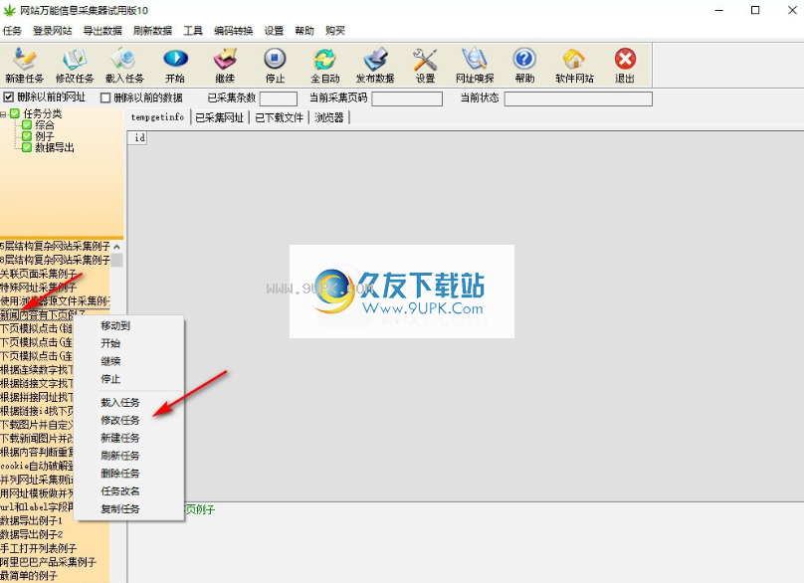Open the 购买 menu
Viewport: 804px width, 583px height.
(334, 31)
